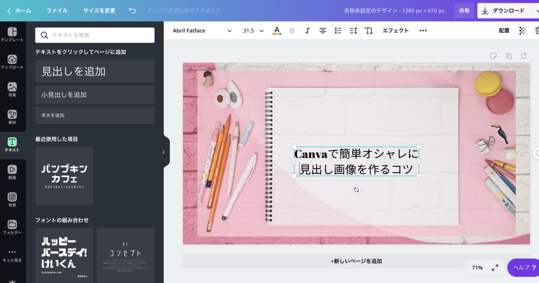Add a 小見出しを追加 subheading text

point(95,95)
